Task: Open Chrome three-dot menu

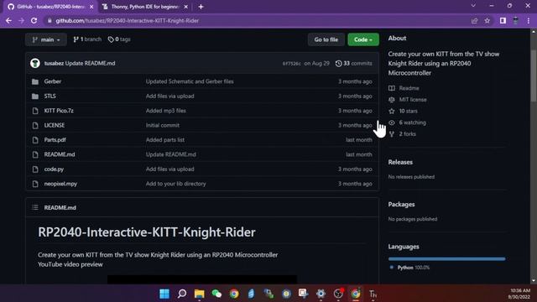Action: tap(529, 21)
